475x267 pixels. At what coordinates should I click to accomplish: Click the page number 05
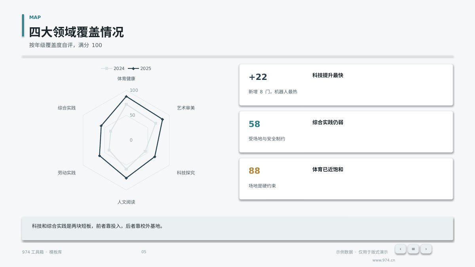point(144,252)
